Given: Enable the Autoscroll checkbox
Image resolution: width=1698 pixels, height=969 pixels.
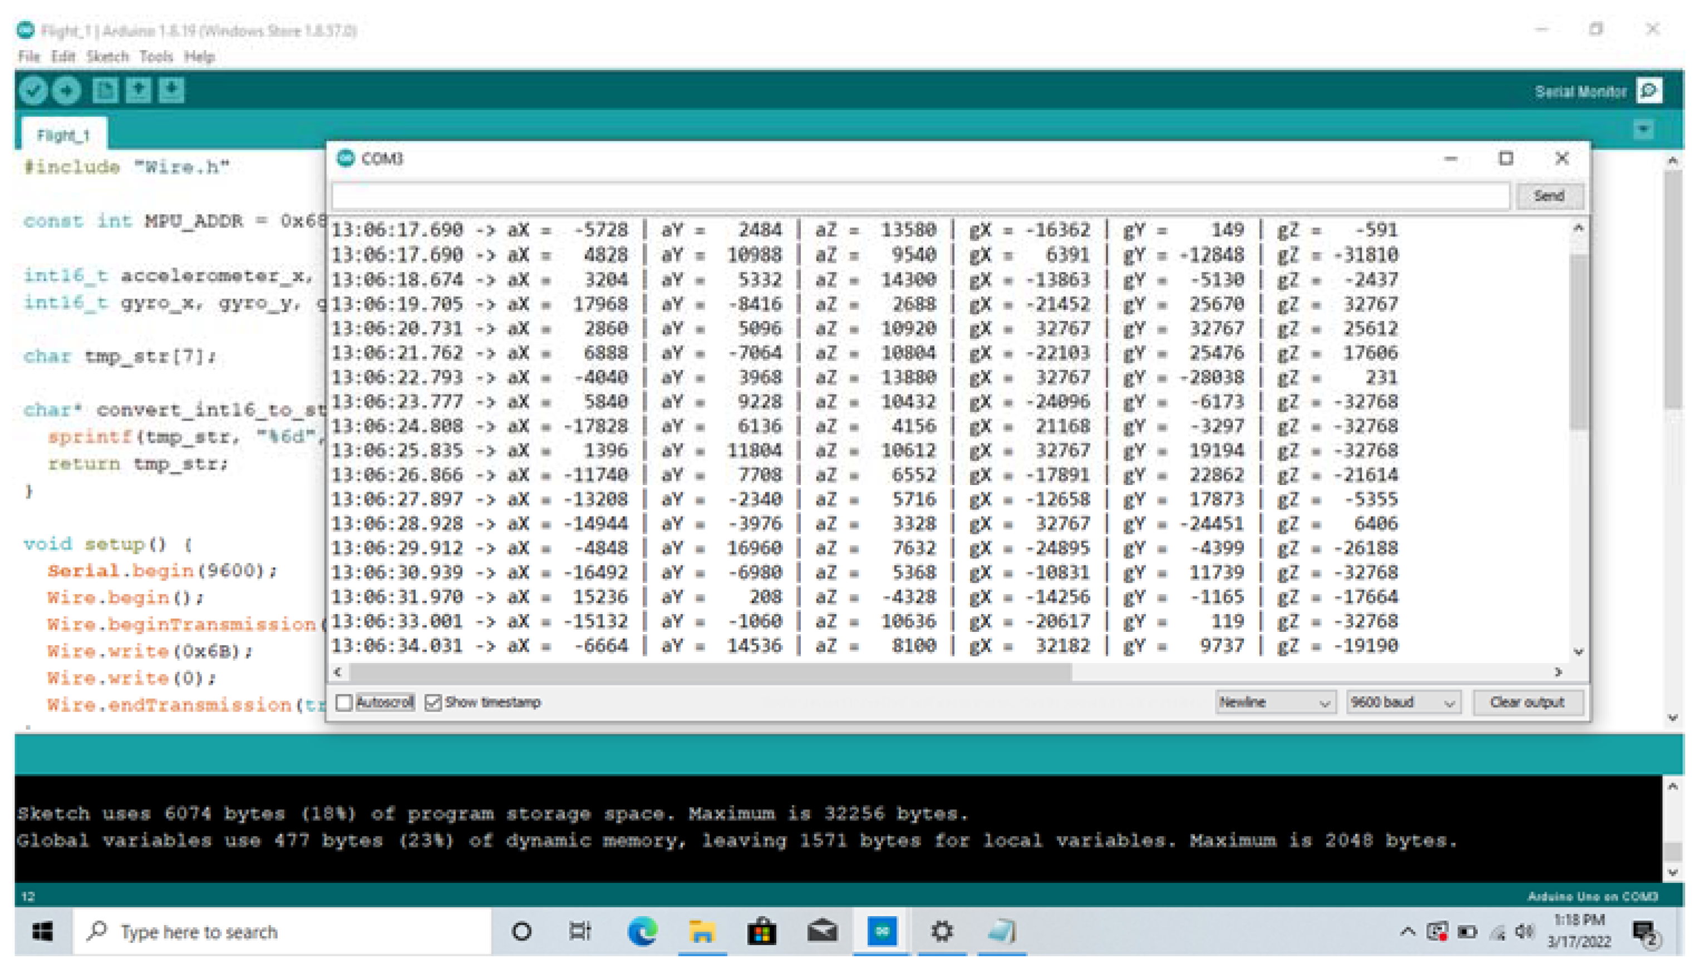Looking at the screenshot, I should (x=344, y=702).
